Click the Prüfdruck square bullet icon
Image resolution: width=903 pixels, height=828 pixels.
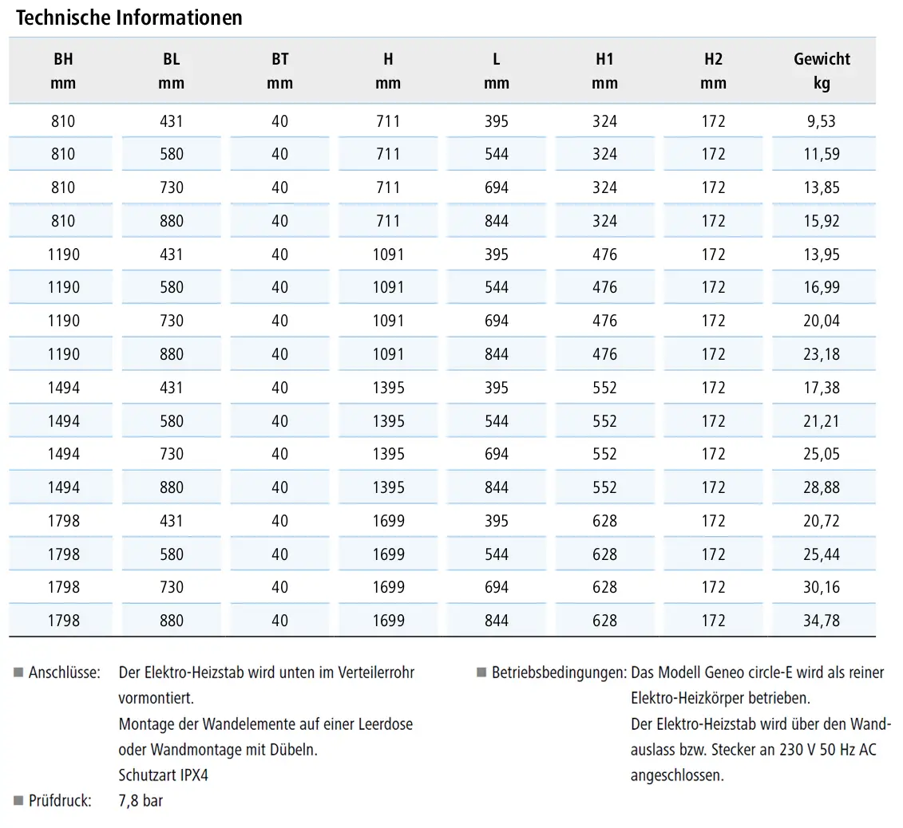click(18, 800)
